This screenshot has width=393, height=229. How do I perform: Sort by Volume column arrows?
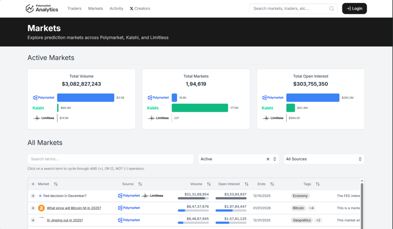209,184
